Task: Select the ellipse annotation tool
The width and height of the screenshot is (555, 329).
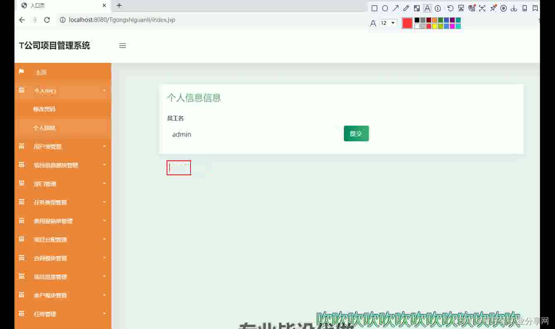Action: 385,8
